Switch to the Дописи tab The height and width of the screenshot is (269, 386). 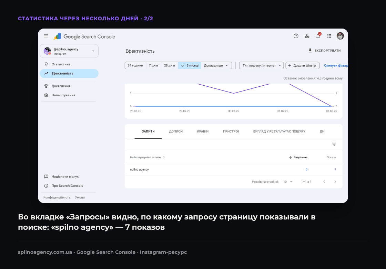tap(176, 131)
